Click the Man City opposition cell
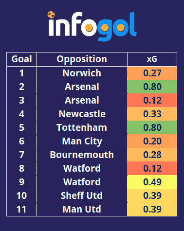 (x=82, y=141)
